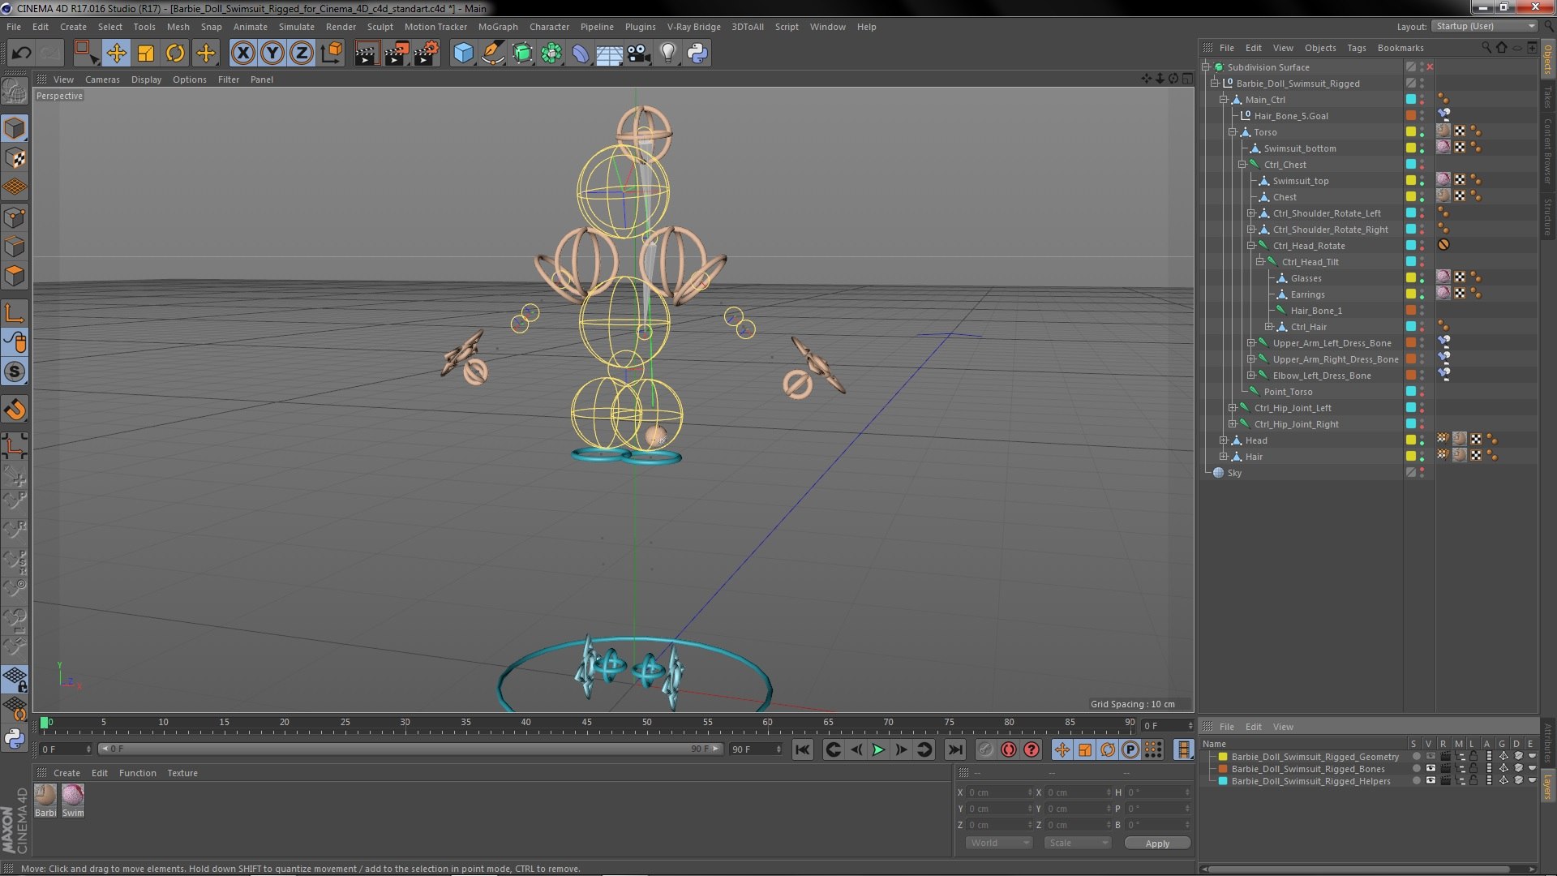Select the Sky object
The image size is (1557, 876).
coord(1234,473)
